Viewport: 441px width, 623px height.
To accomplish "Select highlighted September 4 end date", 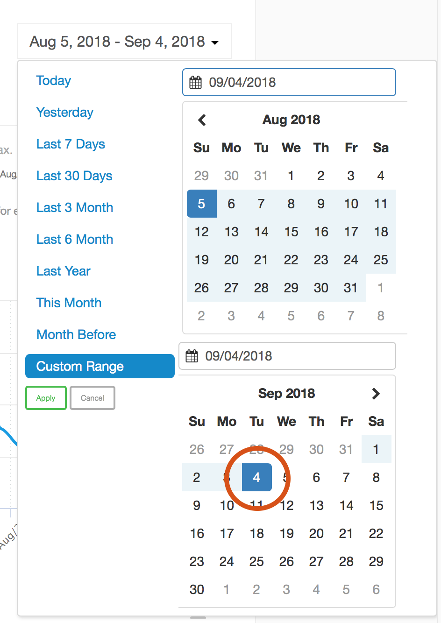I will point(256,477).
